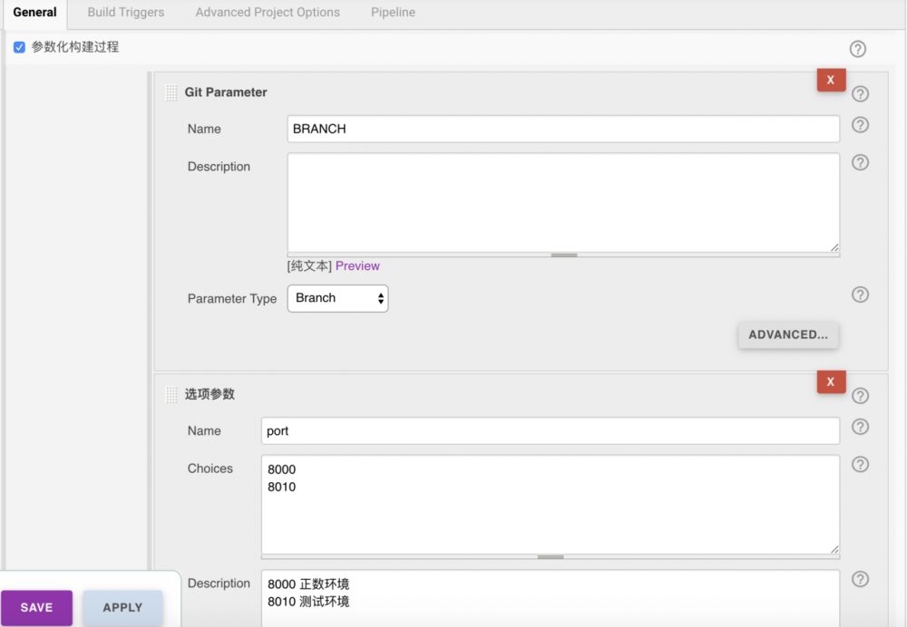Screen dimensions: 907x627
Task: Click the Preview link below Description
Action: pyautogui.click(x=357, y=265)
